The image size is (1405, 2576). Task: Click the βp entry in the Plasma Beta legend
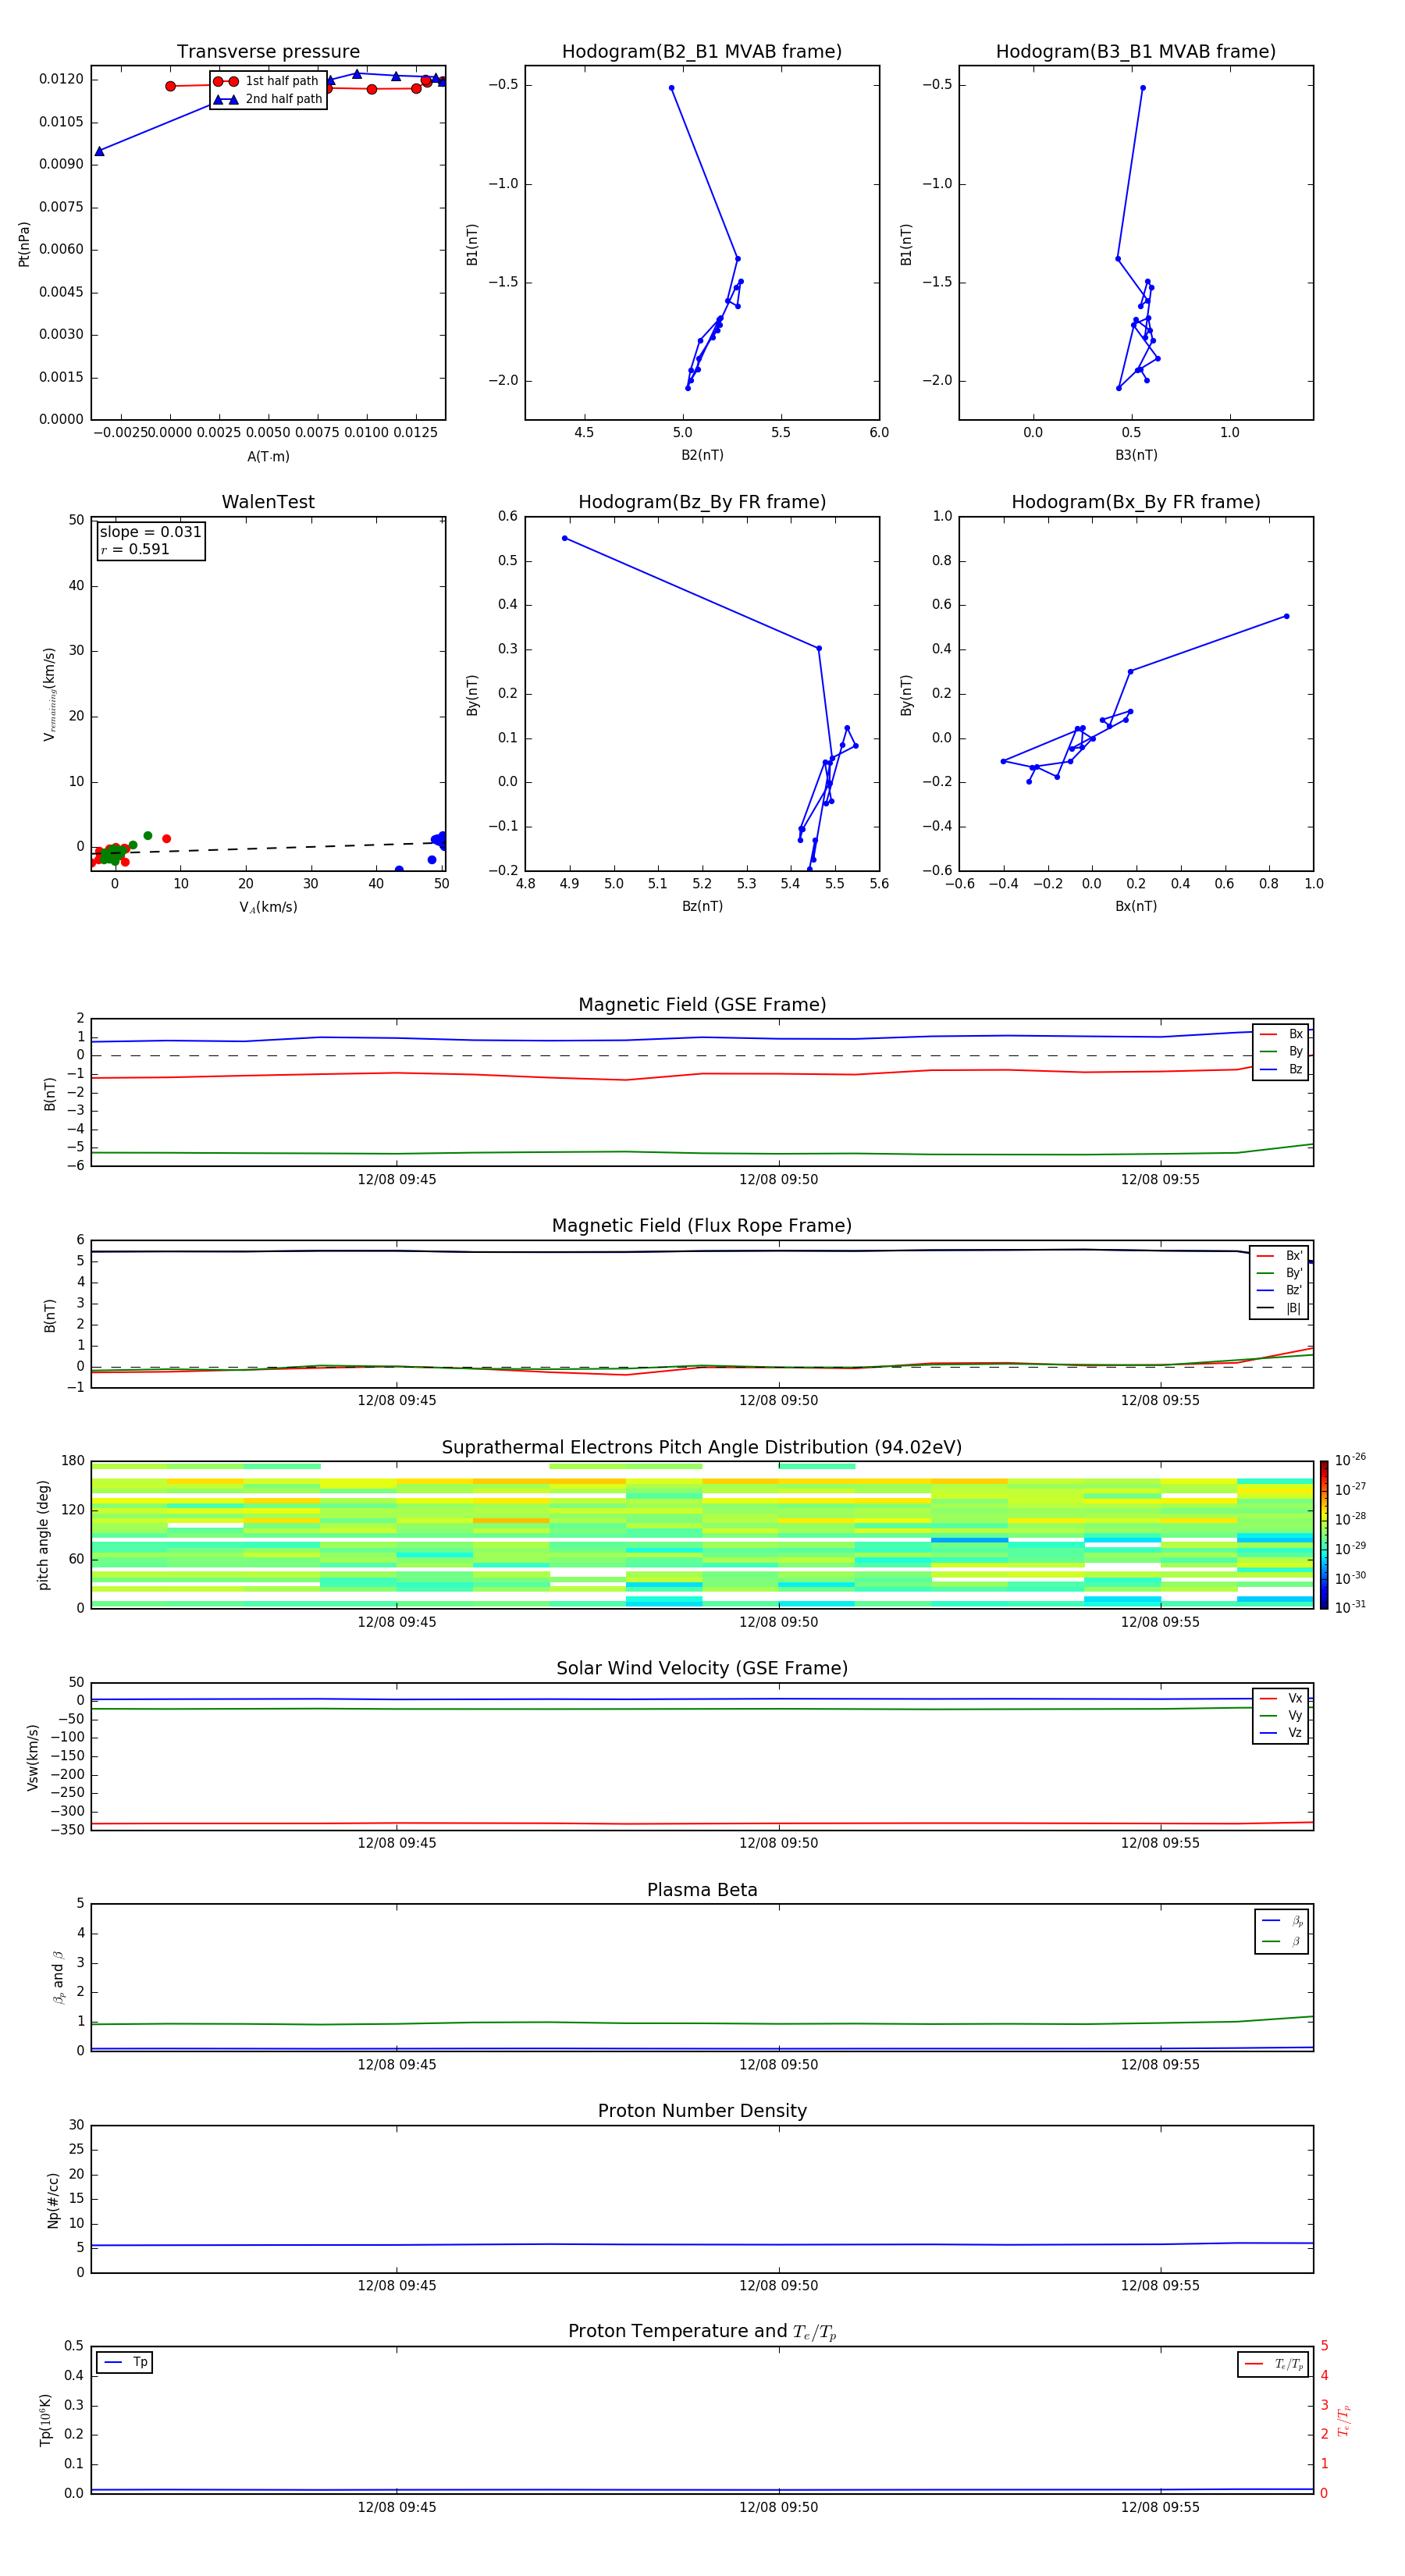[1282, 1921]
